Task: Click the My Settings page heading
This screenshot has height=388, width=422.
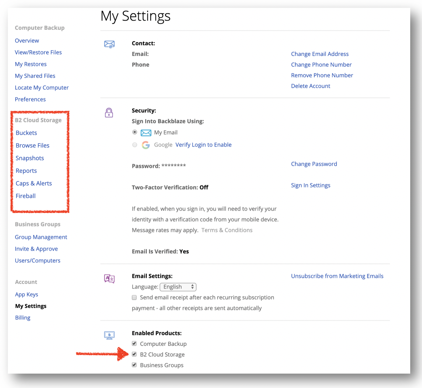Action: [135, 16]
